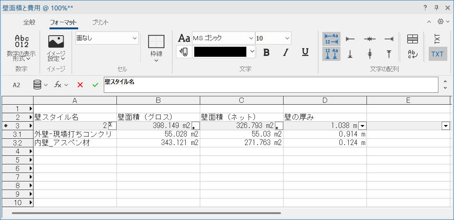Align cell text to the top

pos(389,54)
